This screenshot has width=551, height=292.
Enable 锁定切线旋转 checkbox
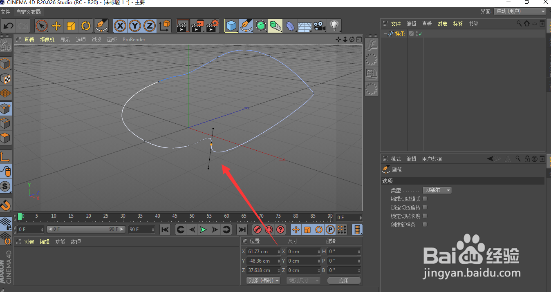tap(425, 207)
